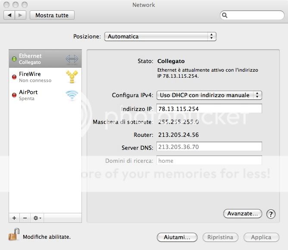Click the FireWire yellow icon
Viewport: 288px width, 250px height.
pyautogui.click(x=72, y=77)
